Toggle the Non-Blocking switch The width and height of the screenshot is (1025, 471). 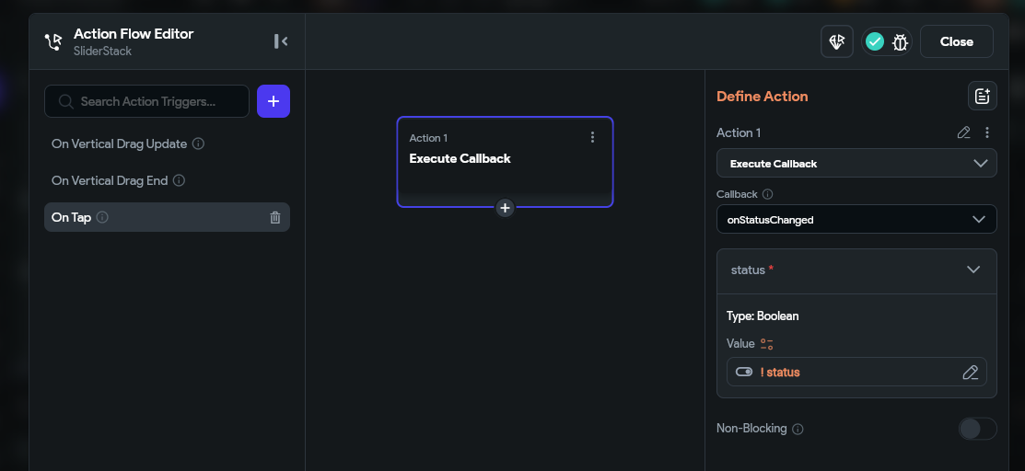tap(977, 430)
